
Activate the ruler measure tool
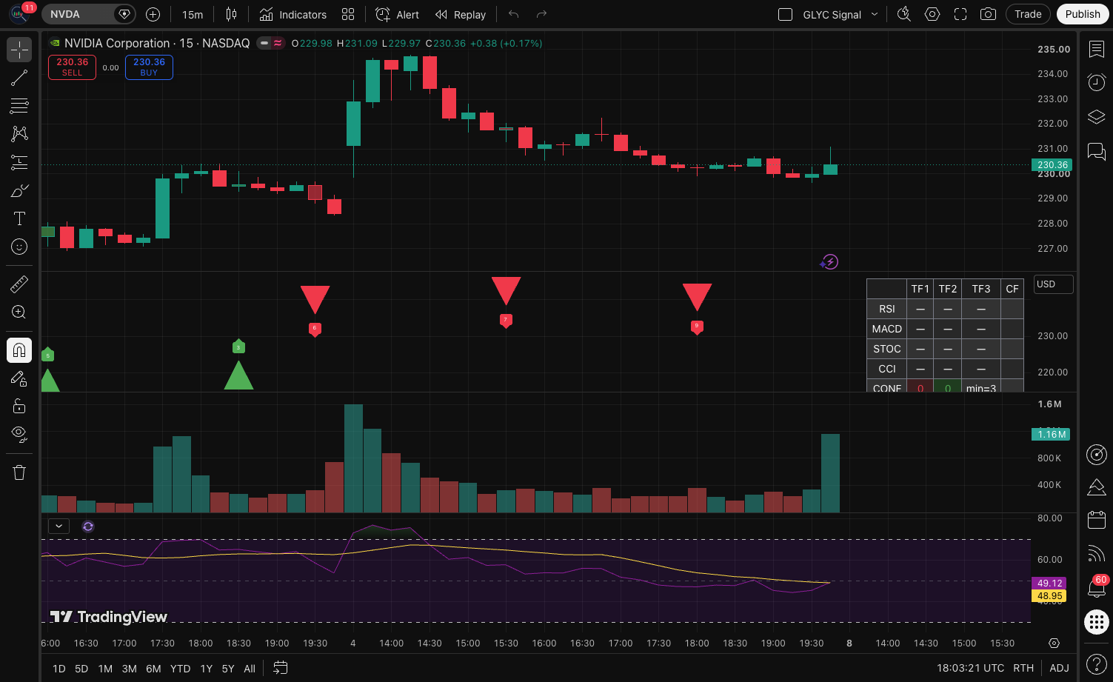point(19,284)
